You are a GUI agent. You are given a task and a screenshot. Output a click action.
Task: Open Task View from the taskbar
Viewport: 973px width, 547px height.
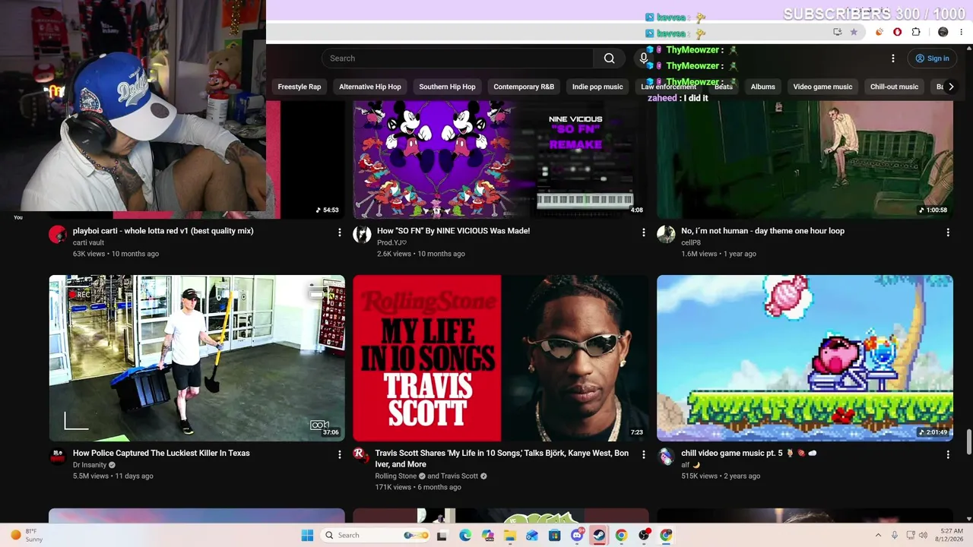(442, 535)
